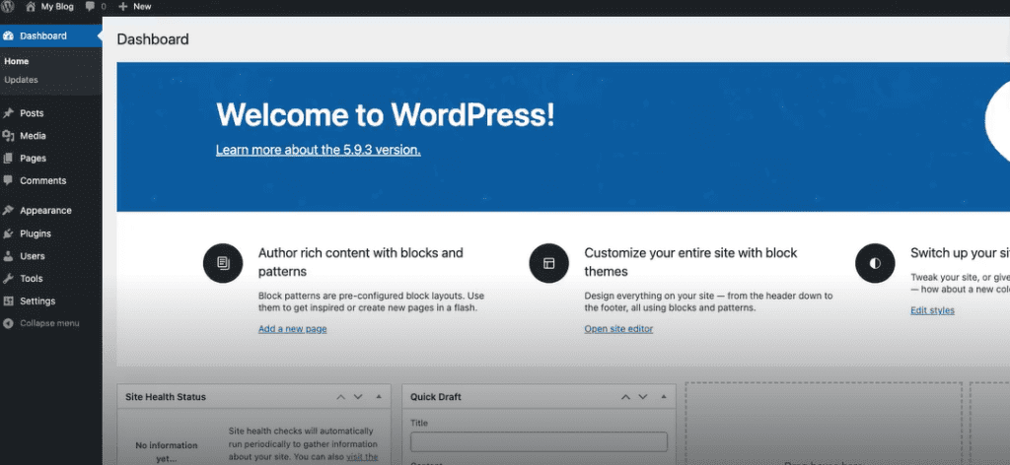Click the Quick Draft Title input field
This screenshot has height=465, width=1010.
click(539, 441)
